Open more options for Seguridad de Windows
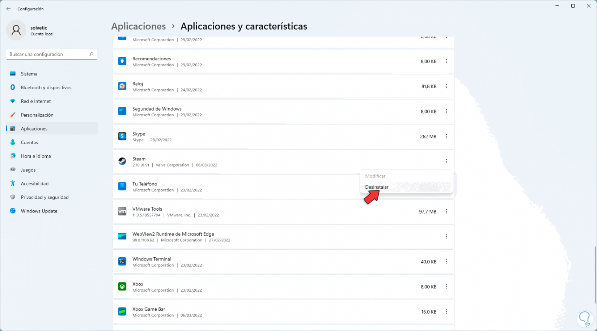The width and height of the screenshot is (597, 331). tap(446, 111)
